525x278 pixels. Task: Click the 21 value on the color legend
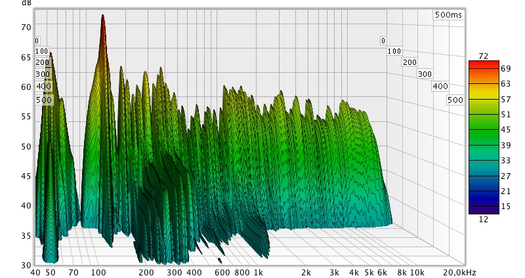coord(505,191)
